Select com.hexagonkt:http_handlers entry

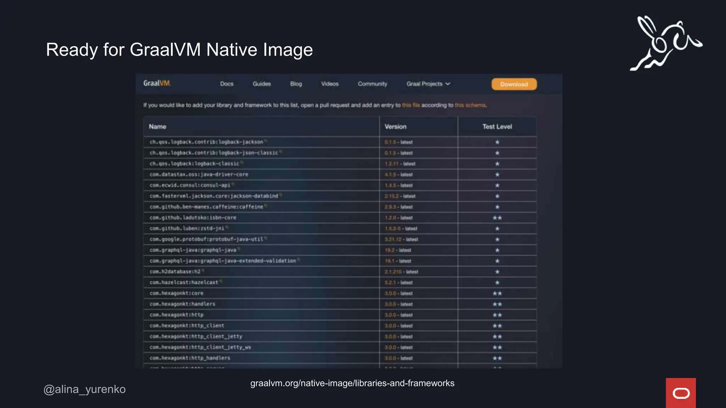coord(190,358)
